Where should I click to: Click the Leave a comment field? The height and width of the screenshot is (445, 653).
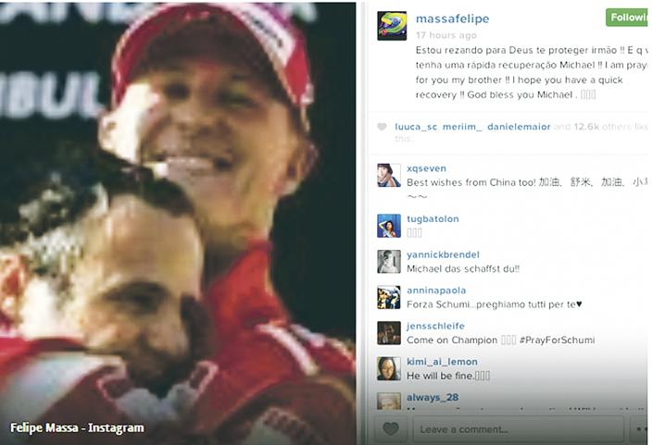point(518,429)
